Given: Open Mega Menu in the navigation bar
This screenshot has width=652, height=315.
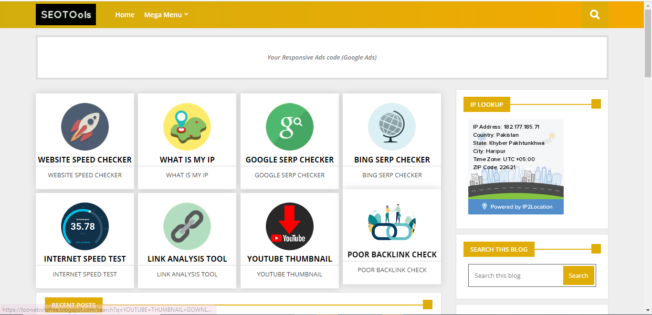Looking at the screenshot, I should [163, 15].
